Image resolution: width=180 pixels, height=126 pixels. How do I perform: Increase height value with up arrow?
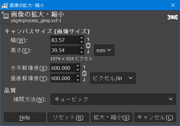point(81,48)
